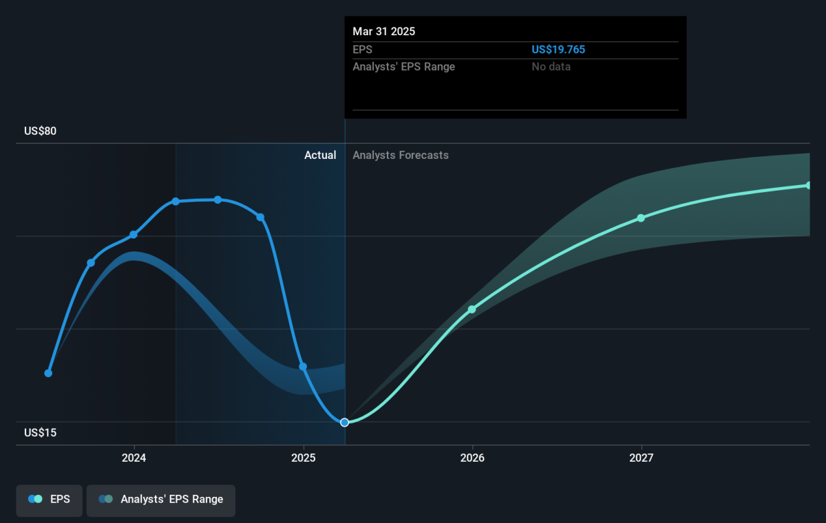Screen dimensions: 826x523
Task: Click the 2025 x-axis label
Action: pyautogui.click(x=304, y=458)
